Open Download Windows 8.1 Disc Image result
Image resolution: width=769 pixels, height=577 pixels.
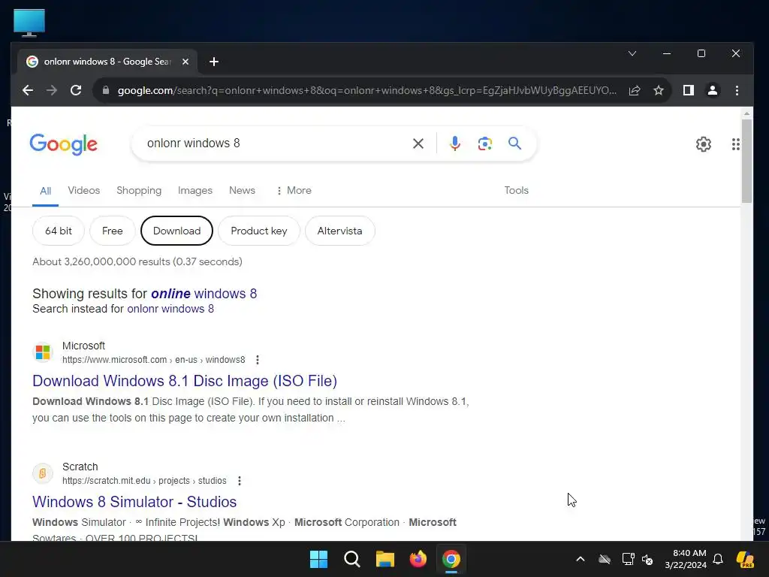(185, 381)
